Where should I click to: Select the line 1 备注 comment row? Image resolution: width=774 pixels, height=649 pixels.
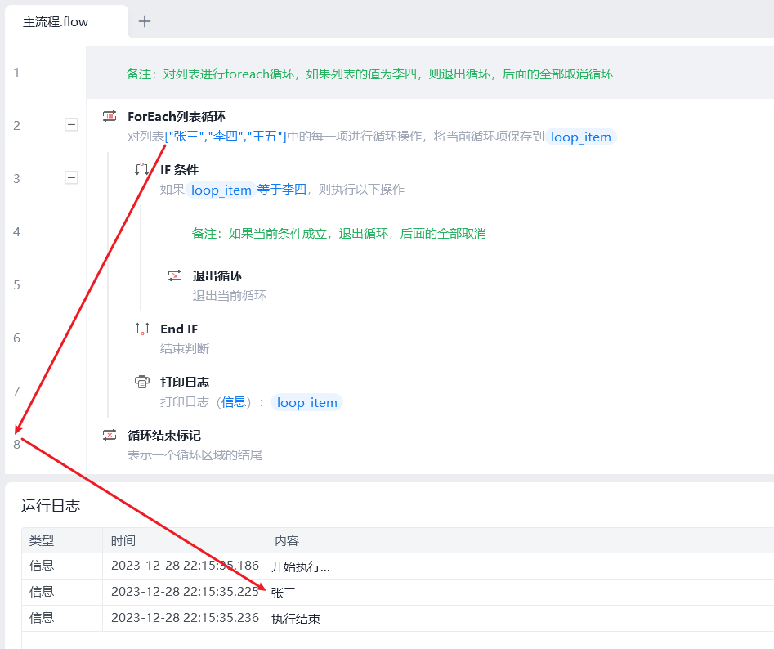coord(430,73)
